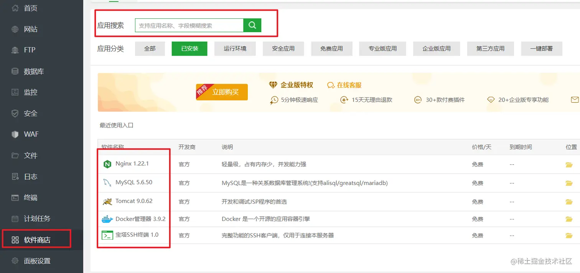Click the 文件 folder icon in sidebar
The height and width of the screenshot is (273, 580).
coord(15,155)
